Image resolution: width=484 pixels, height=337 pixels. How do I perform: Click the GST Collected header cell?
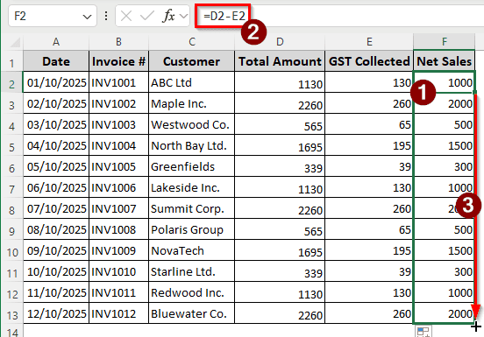[369, 61]
